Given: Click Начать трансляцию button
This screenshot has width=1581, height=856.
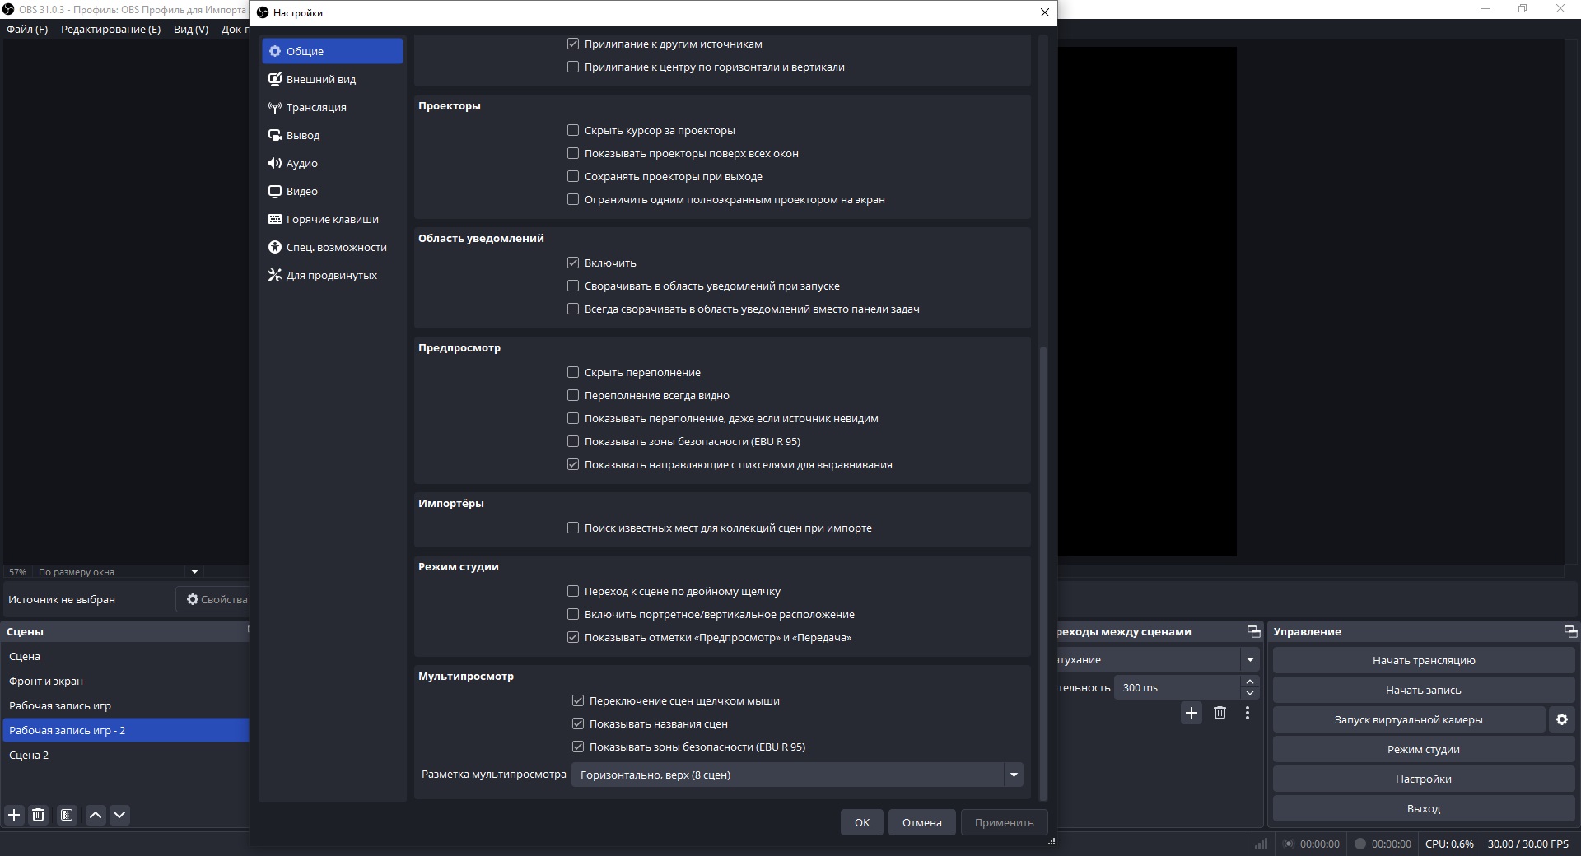Looking at the screenshot, I should [1424, 660].
